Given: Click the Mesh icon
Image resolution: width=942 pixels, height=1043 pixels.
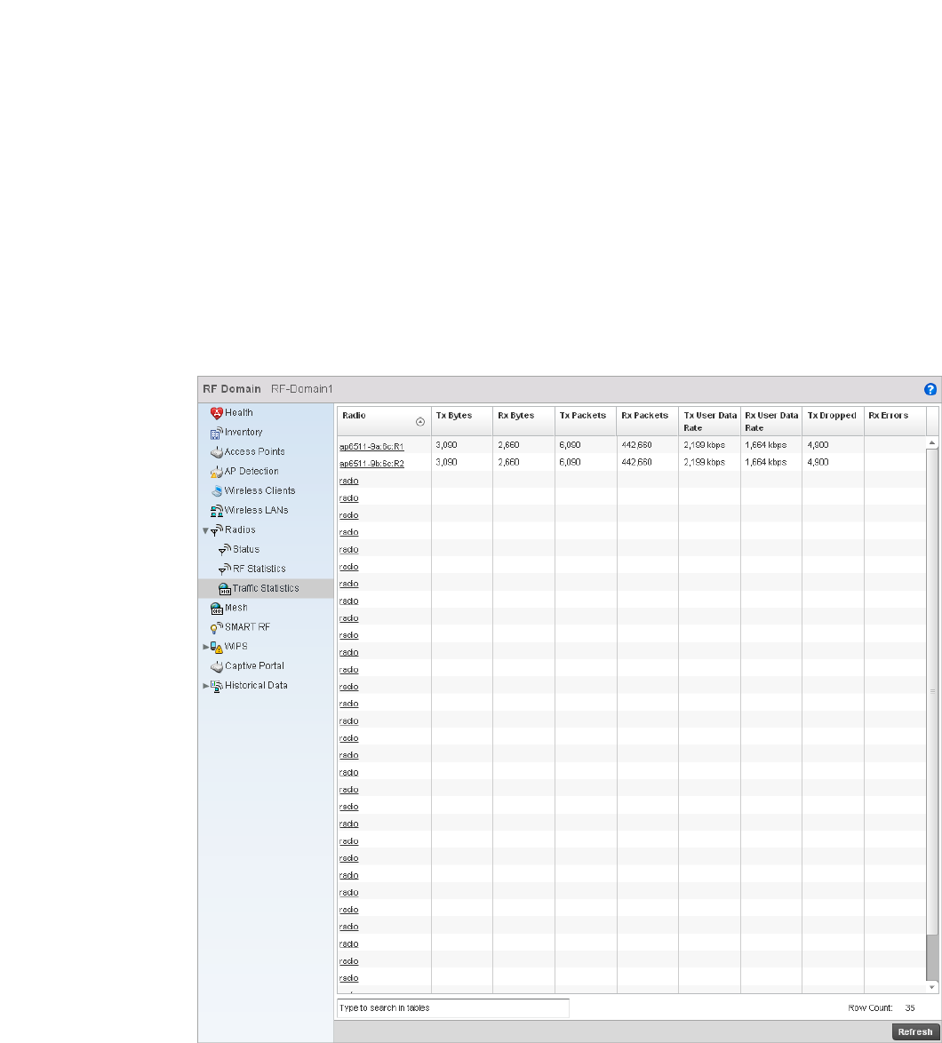Looking at the screenshot, I should coord(216,608).
